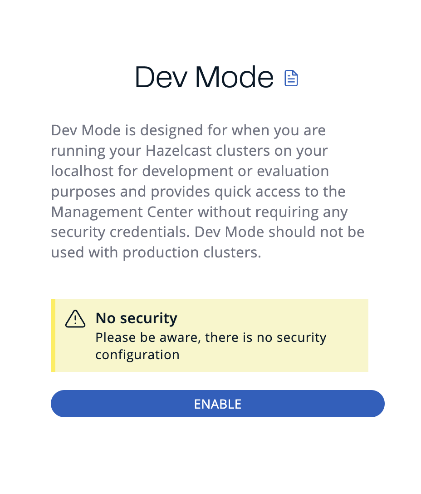Click the alert icon inside the yellow banner

(75, 319)
